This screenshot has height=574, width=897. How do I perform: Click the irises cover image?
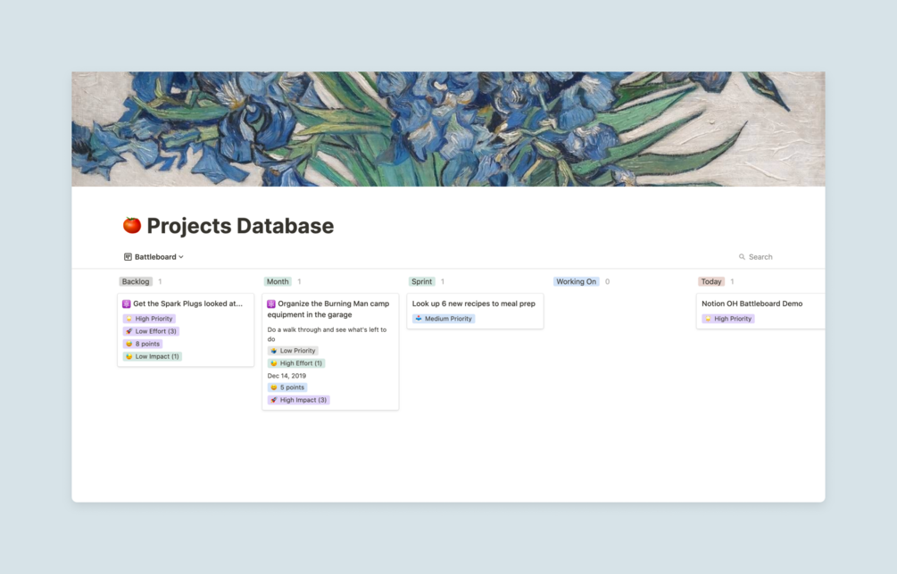pyautogui.click(x=448, y=129)
